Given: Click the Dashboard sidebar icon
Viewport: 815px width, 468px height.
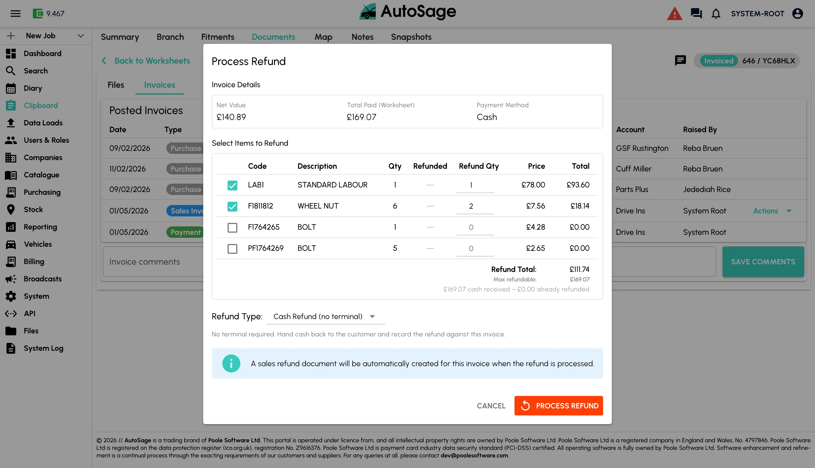Looking at the screenshot, I should tap(11, 53).
